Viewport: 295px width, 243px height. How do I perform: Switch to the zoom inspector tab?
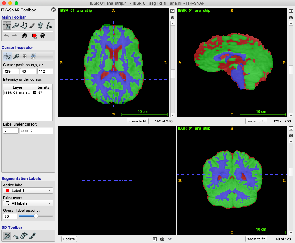coord(16,56)
